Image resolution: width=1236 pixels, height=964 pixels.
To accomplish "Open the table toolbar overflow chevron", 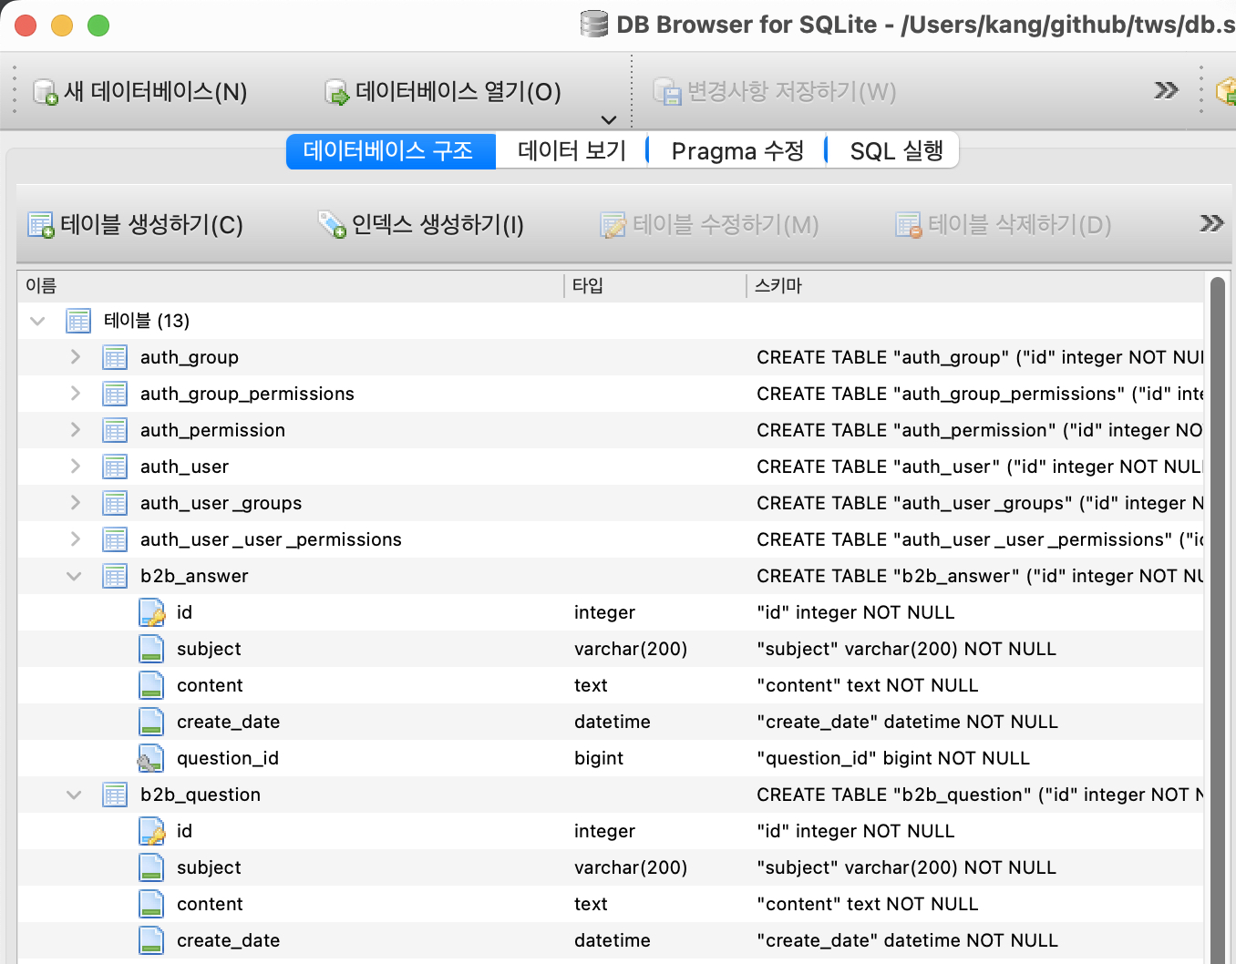I will 1211,223.
